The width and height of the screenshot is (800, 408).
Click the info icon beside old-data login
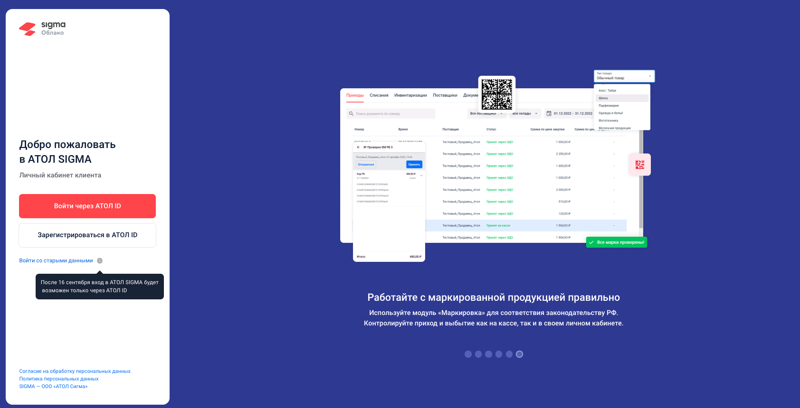coord(100,260)
